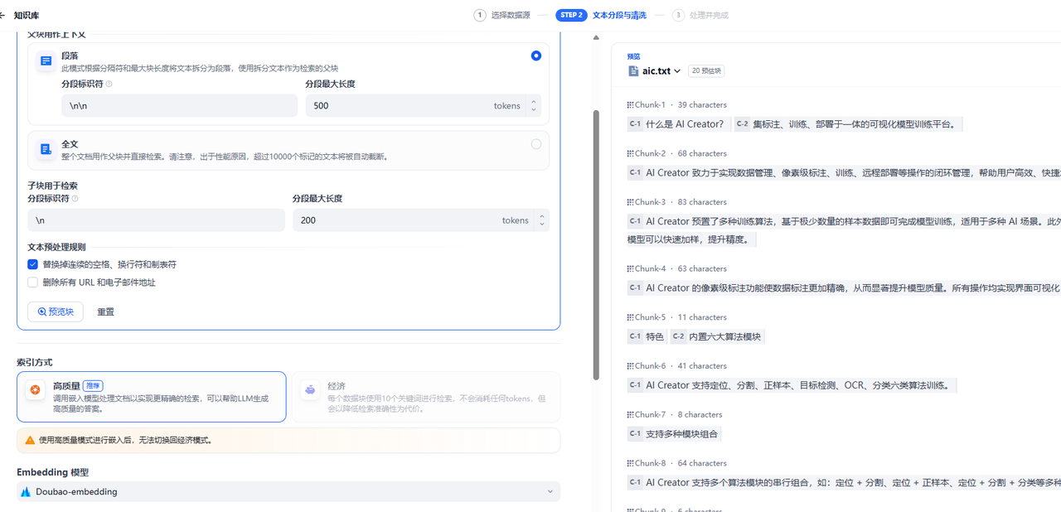Click the stepper arrows of the 200 tokens field
The width and height of the screenshot is (1061, 512).
tap(542, 220)
